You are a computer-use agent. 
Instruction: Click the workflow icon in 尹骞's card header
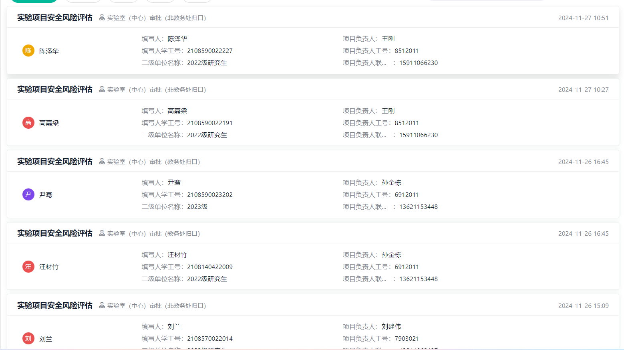point(102,162)
